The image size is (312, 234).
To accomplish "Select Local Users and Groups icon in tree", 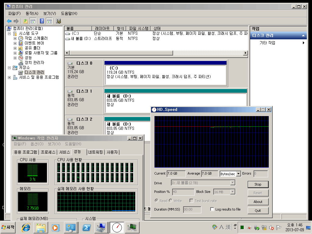I will pyautogui.click(x=21, y=53).
